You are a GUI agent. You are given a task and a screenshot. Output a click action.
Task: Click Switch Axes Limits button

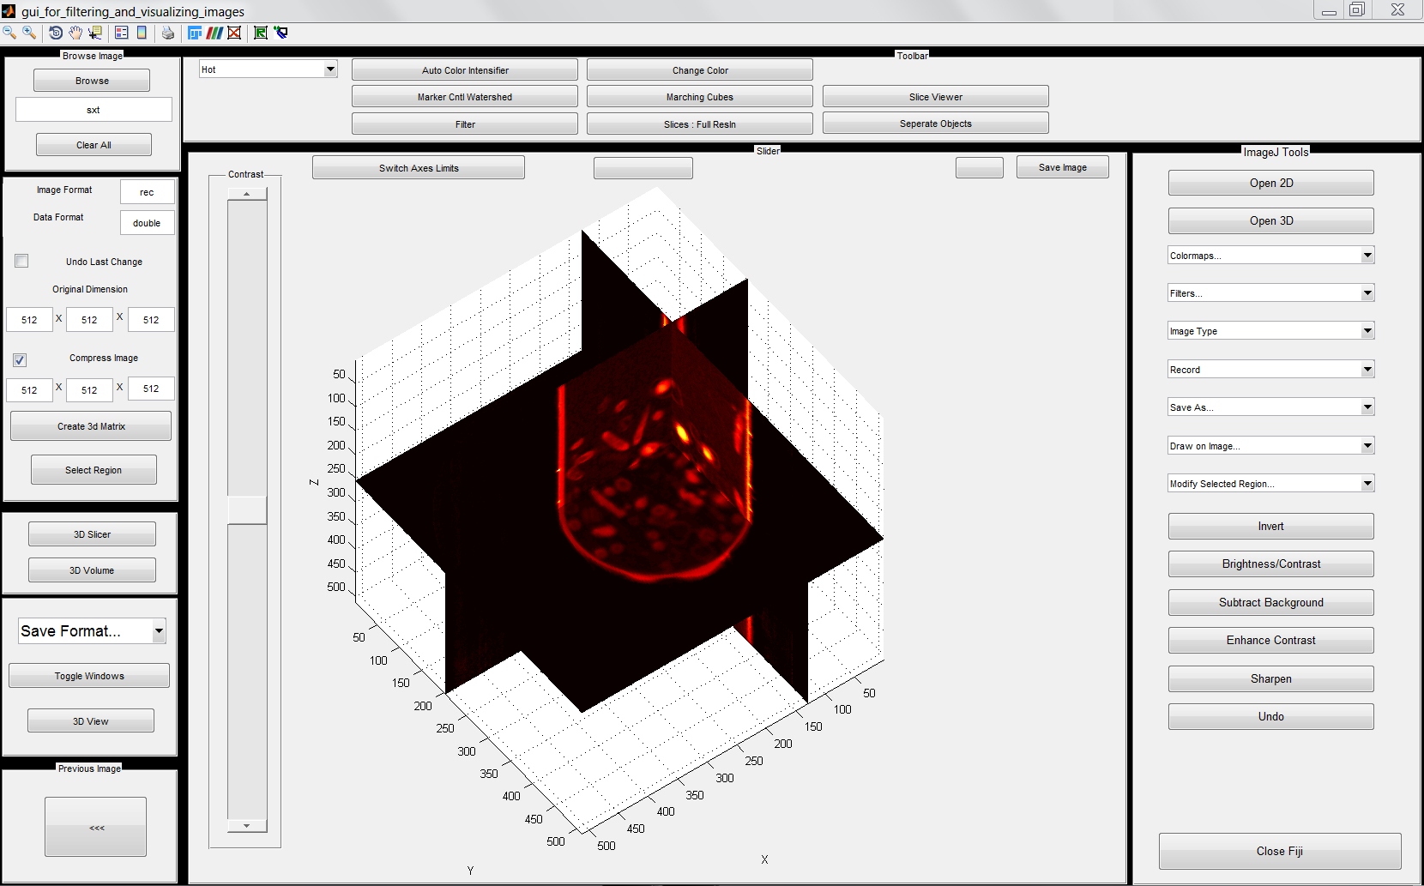[419, 168]
